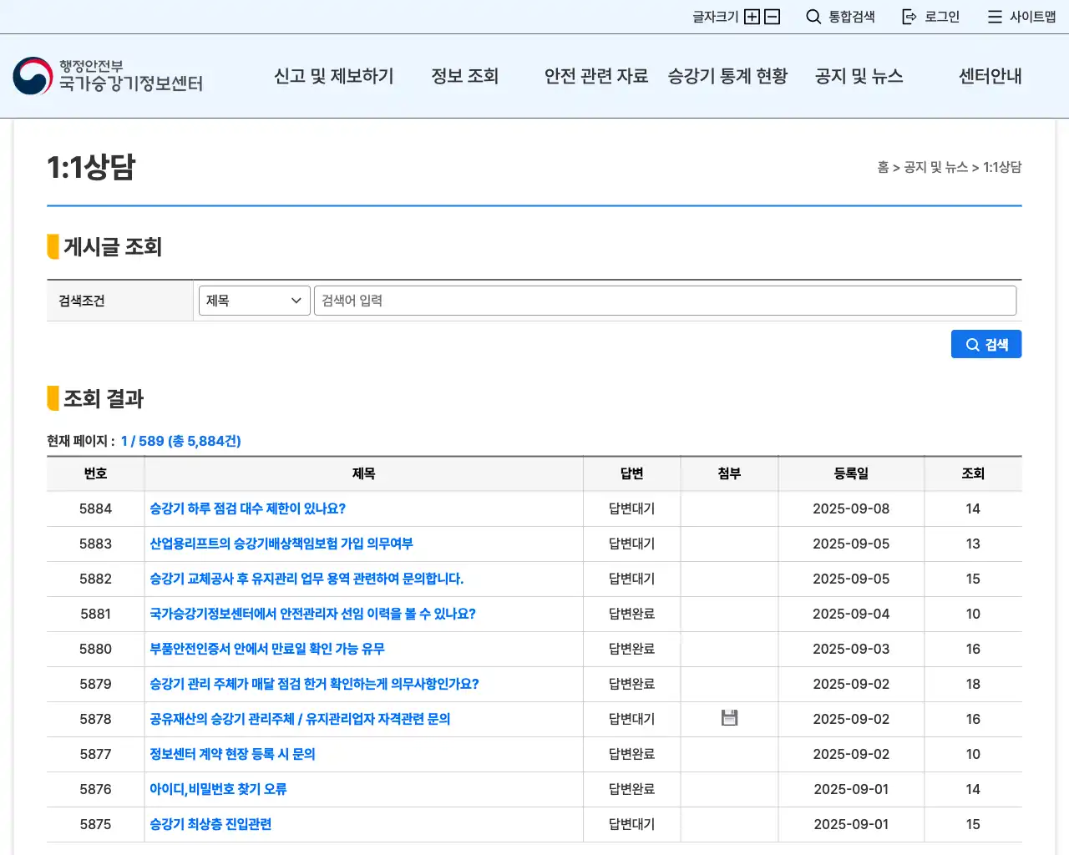The height and width of the screenshot is (855, 1069).
Task: Open post 승강기 하루 점검 대수 제한이 있나요?
Action: point(247,508)
